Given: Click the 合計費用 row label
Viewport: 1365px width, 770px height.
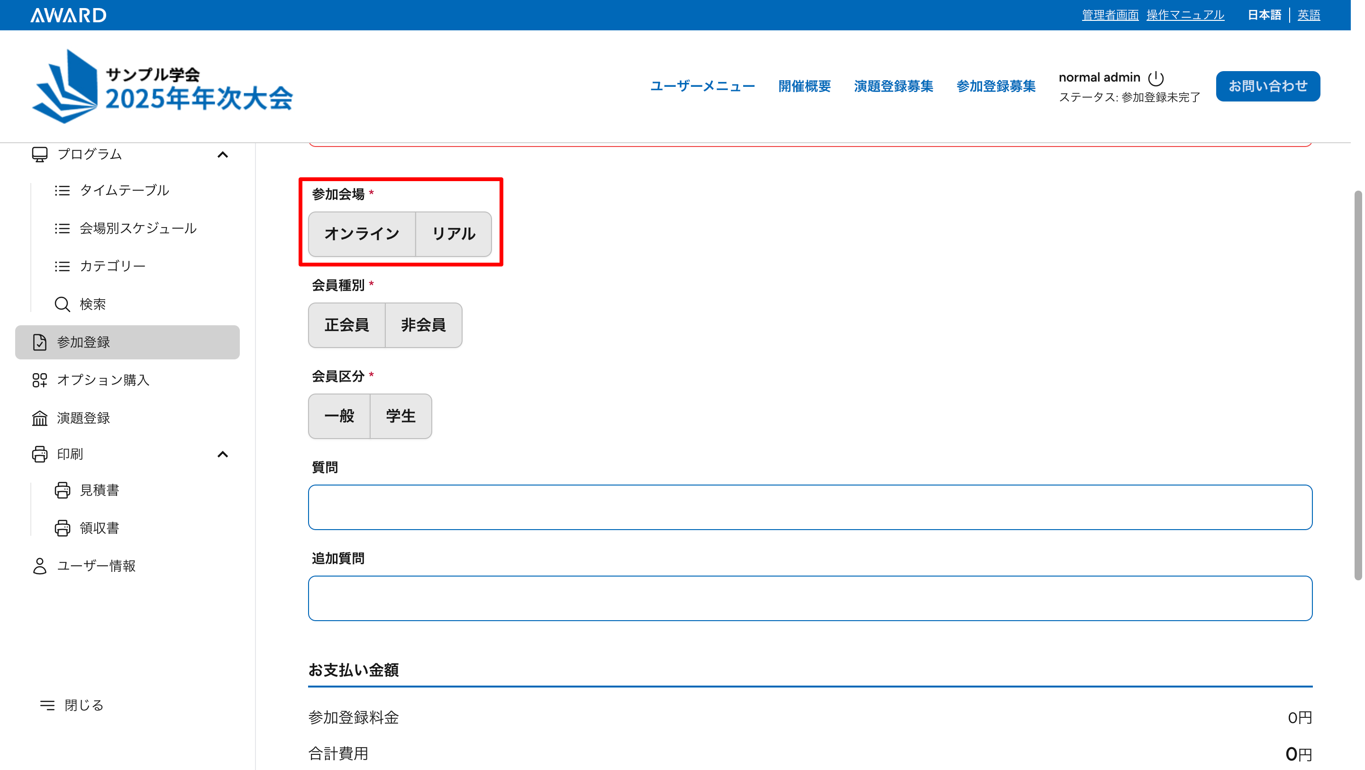Looking at the screenshot, I should [x=338, y=753].
